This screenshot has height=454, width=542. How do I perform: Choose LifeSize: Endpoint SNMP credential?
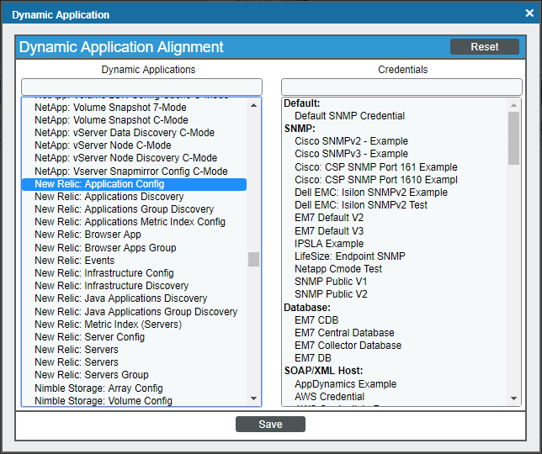click(x=350, y=256)
